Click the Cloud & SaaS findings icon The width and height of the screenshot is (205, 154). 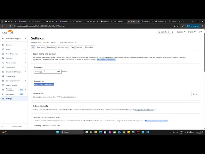[3, 72]
